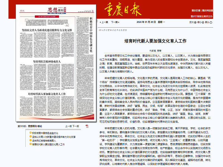Open article 坚持用红岩精神铸魂育人 in list

tap(44, 141)
